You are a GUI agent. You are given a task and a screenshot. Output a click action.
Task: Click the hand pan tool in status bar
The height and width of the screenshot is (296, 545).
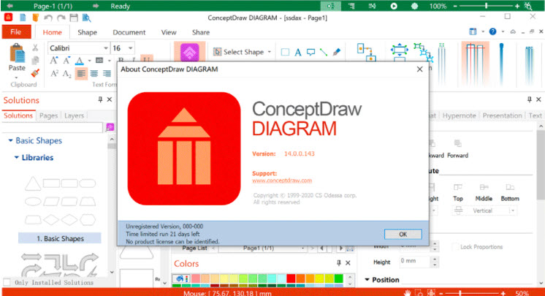pyautogui.click(x=408, y=293)
